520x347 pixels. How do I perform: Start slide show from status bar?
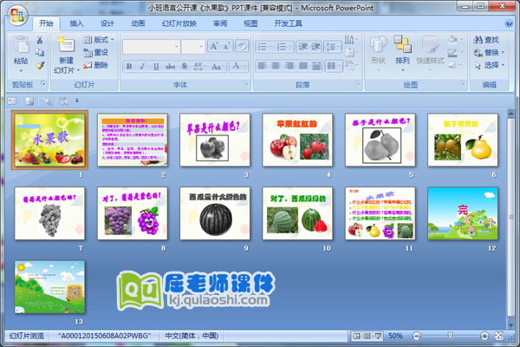[x=378, y=336]
